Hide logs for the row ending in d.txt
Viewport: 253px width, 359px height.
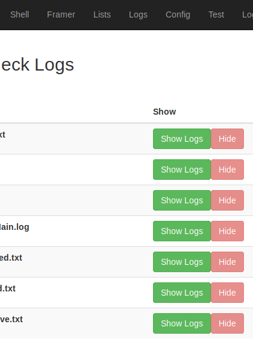[x=227, y=293]
